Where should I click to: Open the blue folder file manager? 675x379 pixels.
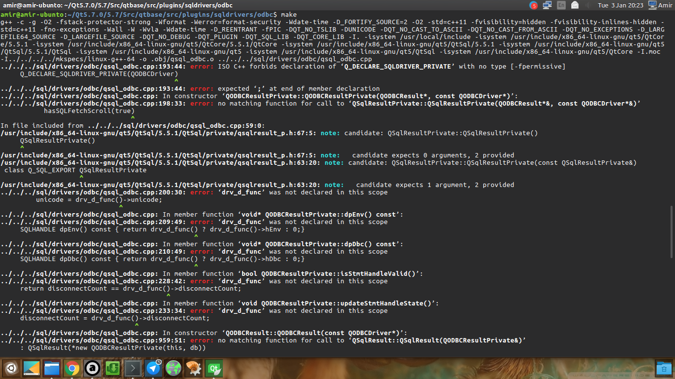click(52, 368)
